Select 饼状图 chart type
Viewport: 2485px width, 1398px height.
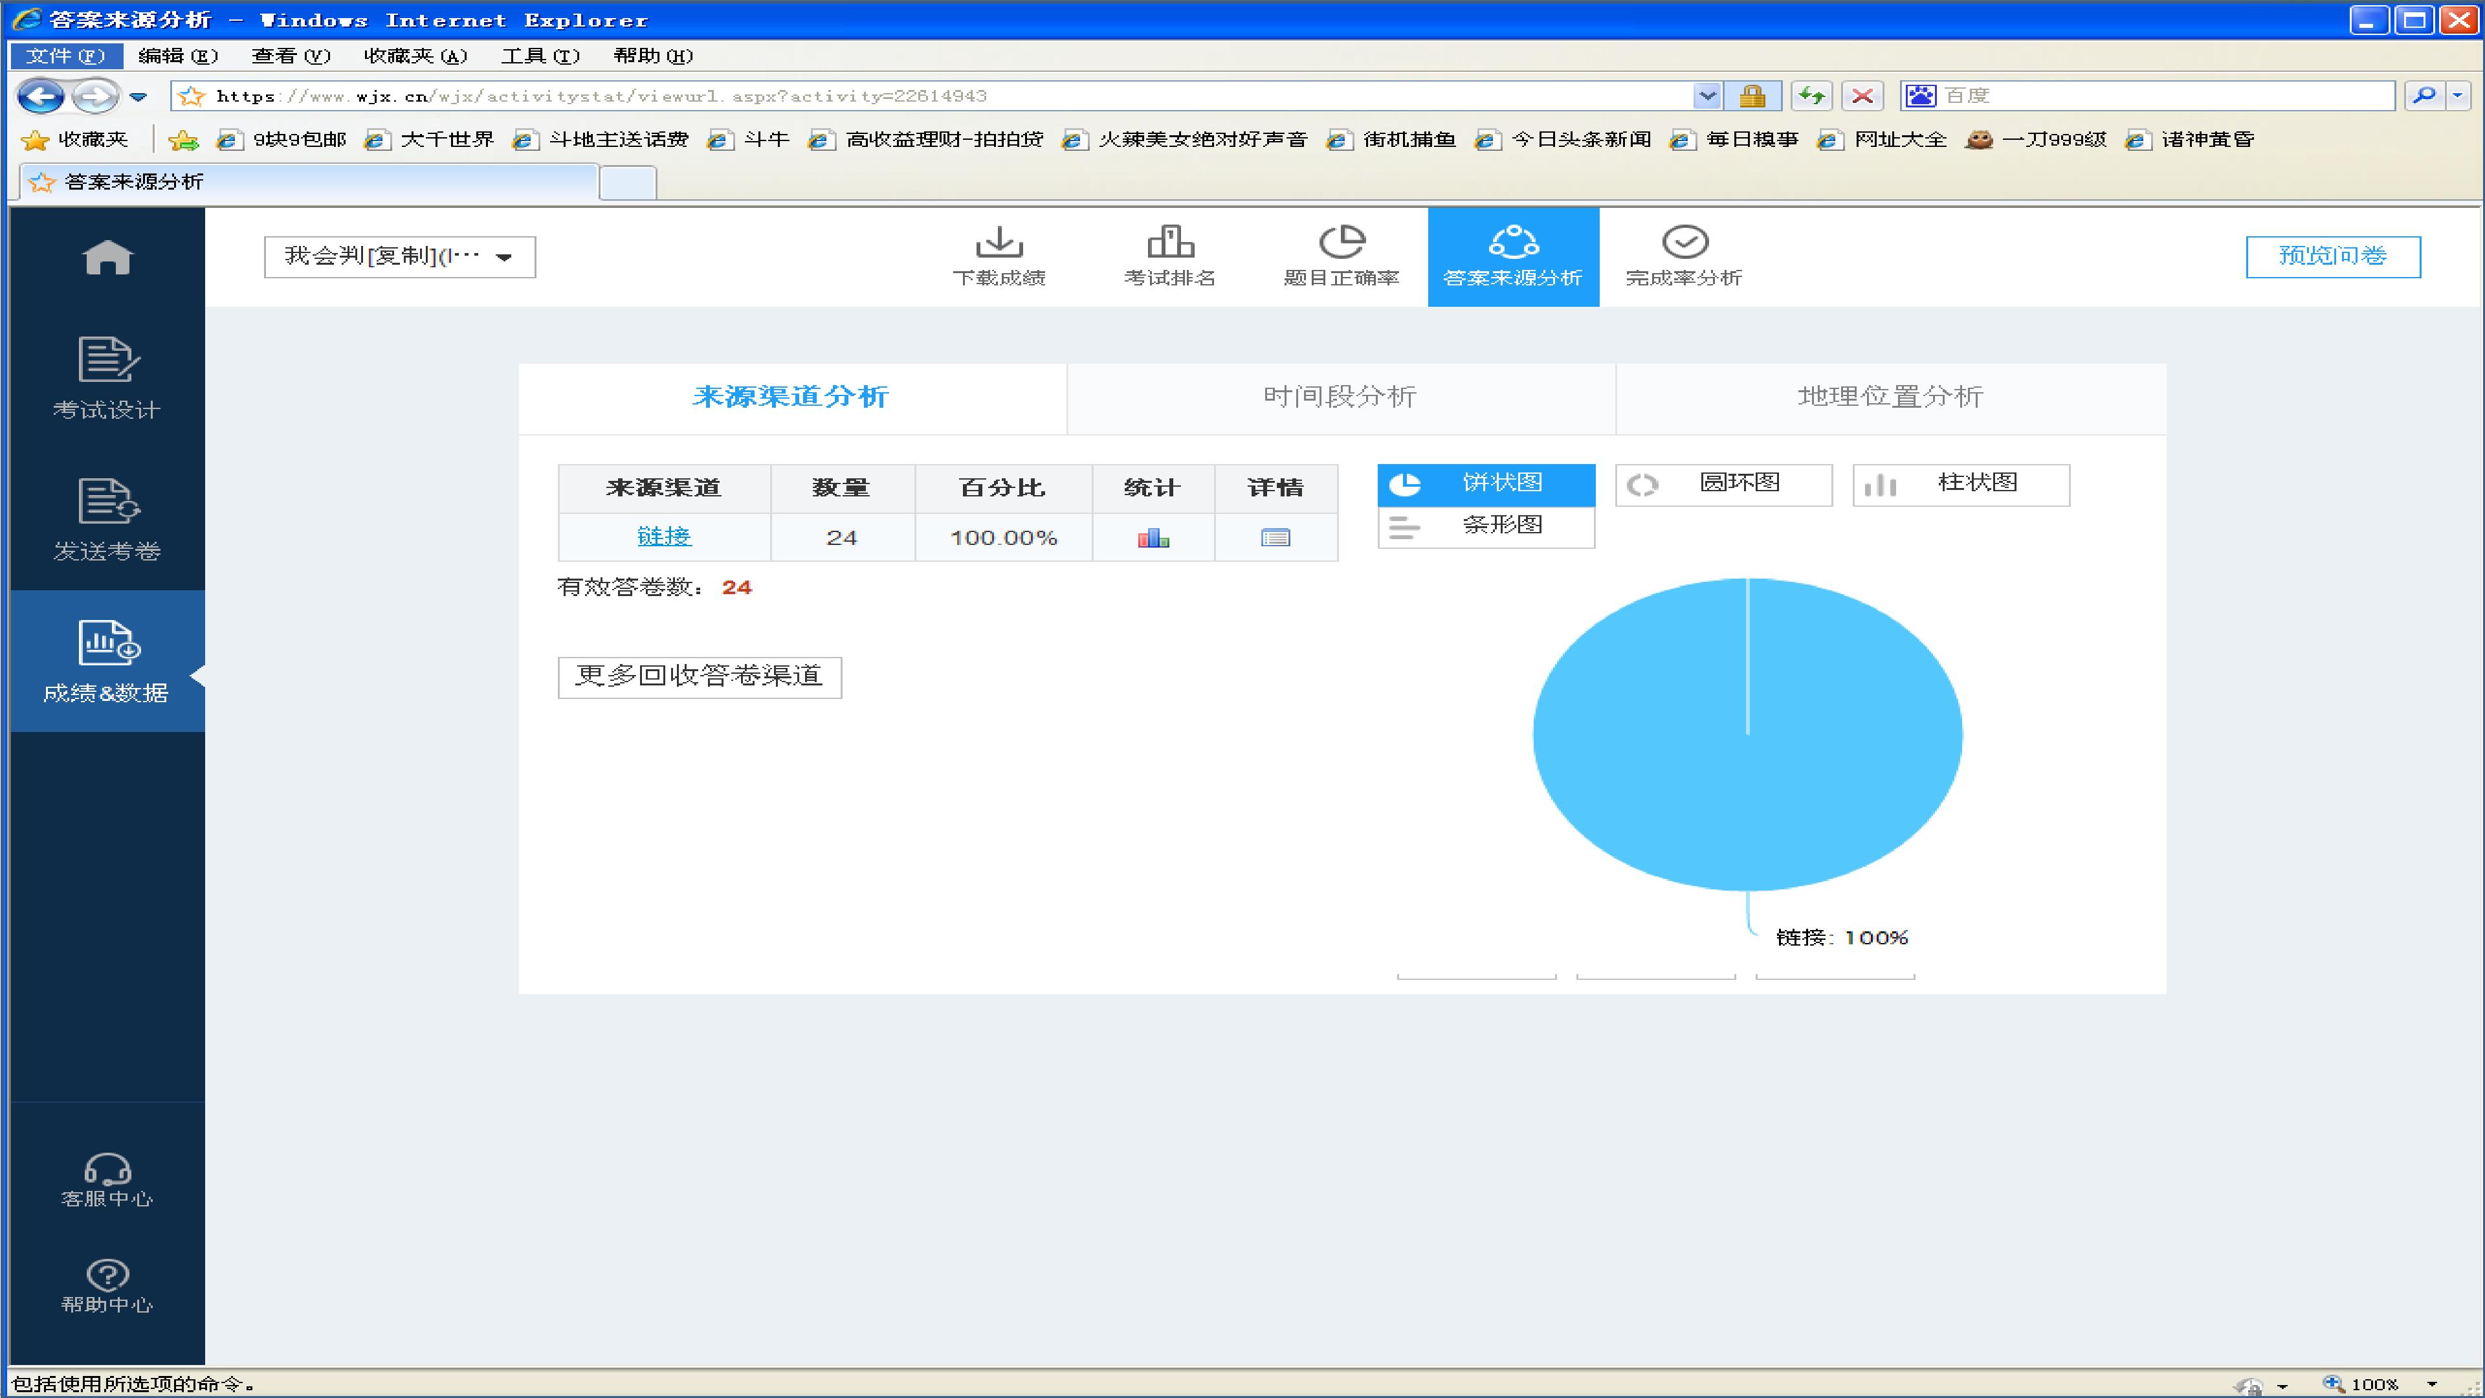point(1486,484)
